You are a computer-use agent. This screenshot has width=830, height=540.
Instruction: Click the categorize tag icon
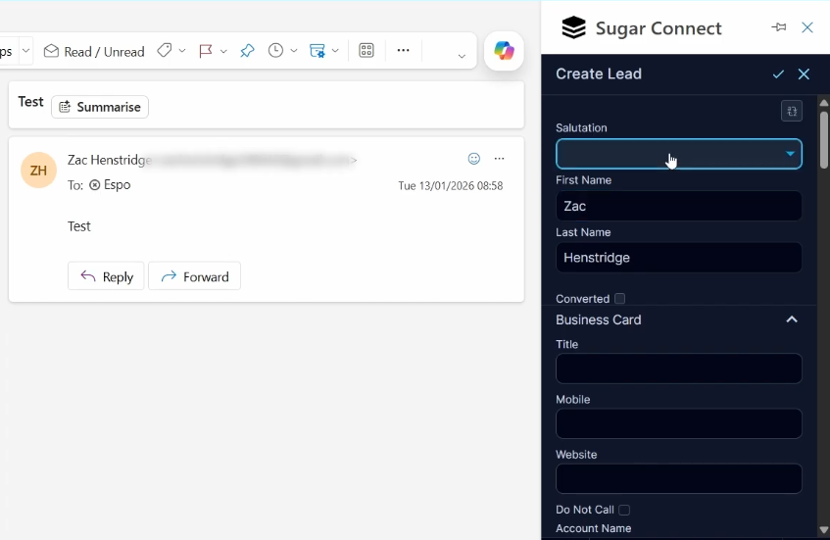(164, 51)
